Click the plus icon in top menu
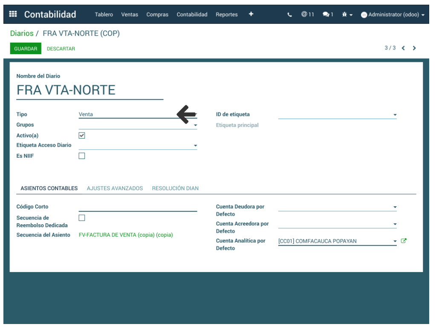The width and height of the screenshot is (436, 327). [x=251, y=14]
